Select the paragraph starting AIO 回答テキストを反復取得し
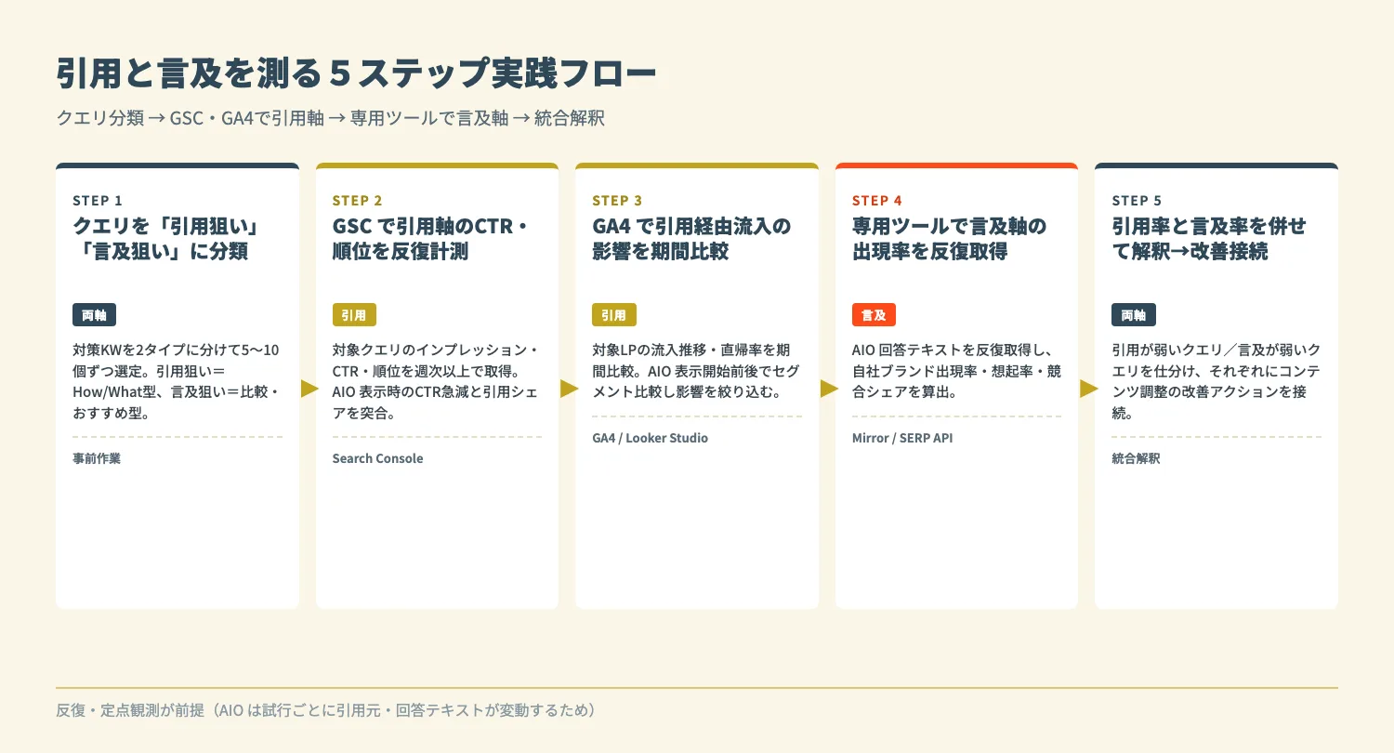The width and height of the screenshot is (1394, 753). (956, 371)
